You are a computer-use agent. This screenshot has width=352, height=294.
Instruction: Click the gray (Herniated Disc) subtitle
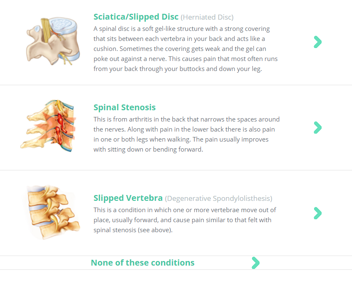(x=207, y=18)
